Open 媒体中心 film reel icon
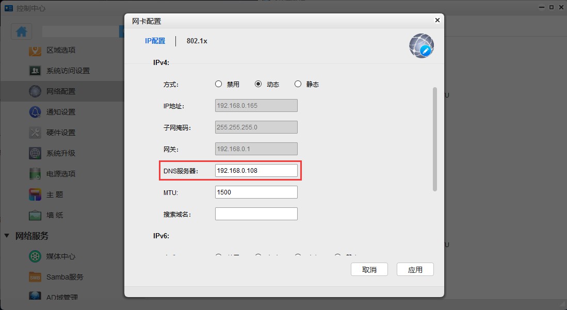This screenshot has width=567, height=310. (x=35, y=256)
